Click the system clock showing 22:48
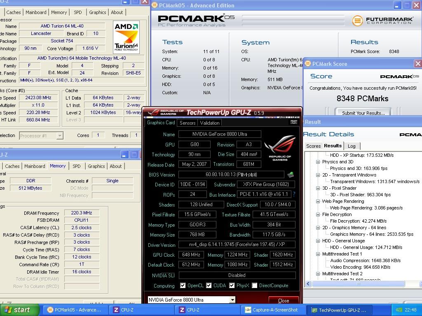This screenshot has width=422, height=316. [x=410, y=310]
